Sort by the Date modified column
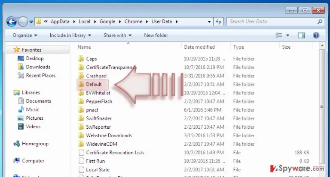The height and width of the screenshot is (177, 330). pyautogui.click(x=199, y=47)
